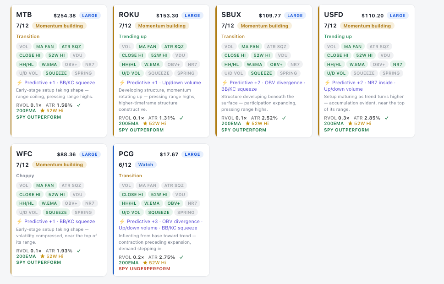Click the Trending up status on ROKU card

pyautogui.click(x=132, y=36)
